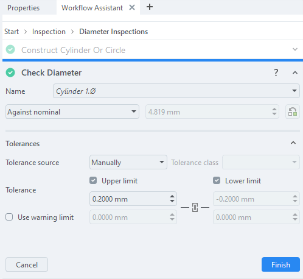Go to Inspection in breadcrumb
The height and width of the screenshot is (279, 303).
pos(49,32)
